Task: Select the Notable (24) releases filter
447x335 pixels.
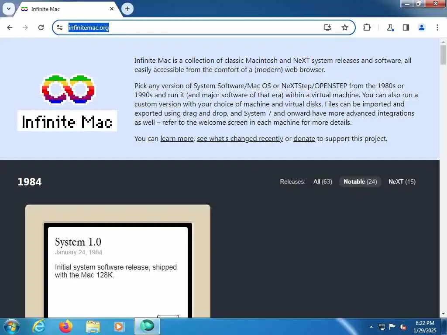Action: coord(360,182)
